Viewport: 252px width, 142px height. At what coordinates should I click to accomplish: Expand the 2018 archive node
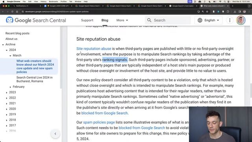pyautogui.click(x=7, y=120)
